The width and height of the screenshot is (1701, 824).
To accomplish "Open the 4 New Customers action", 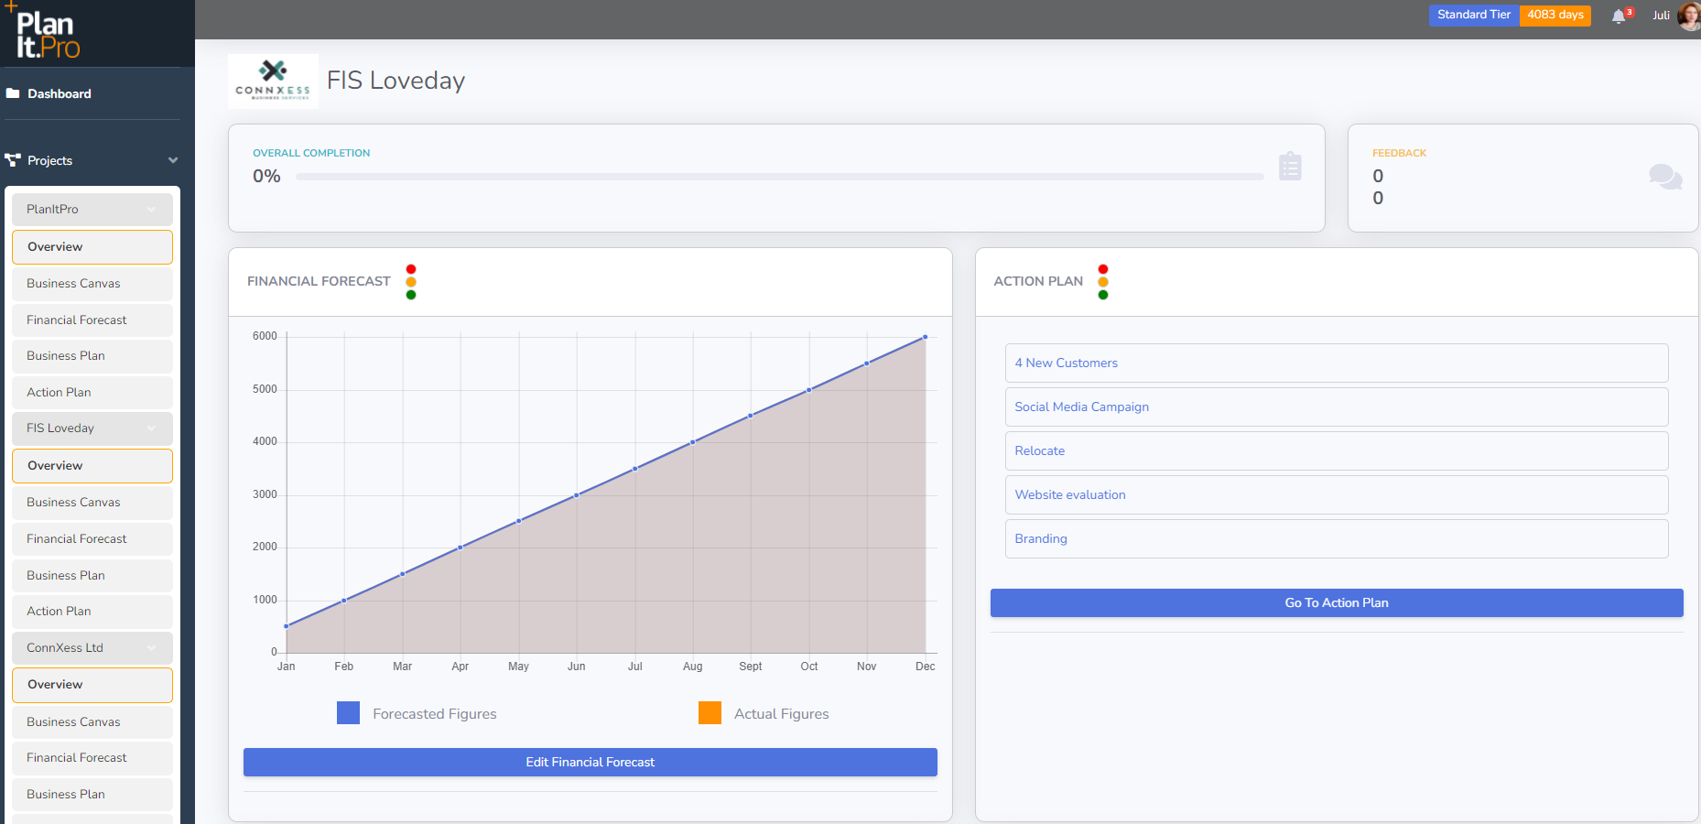I will pyautogui.click(x=1337, y=363).
